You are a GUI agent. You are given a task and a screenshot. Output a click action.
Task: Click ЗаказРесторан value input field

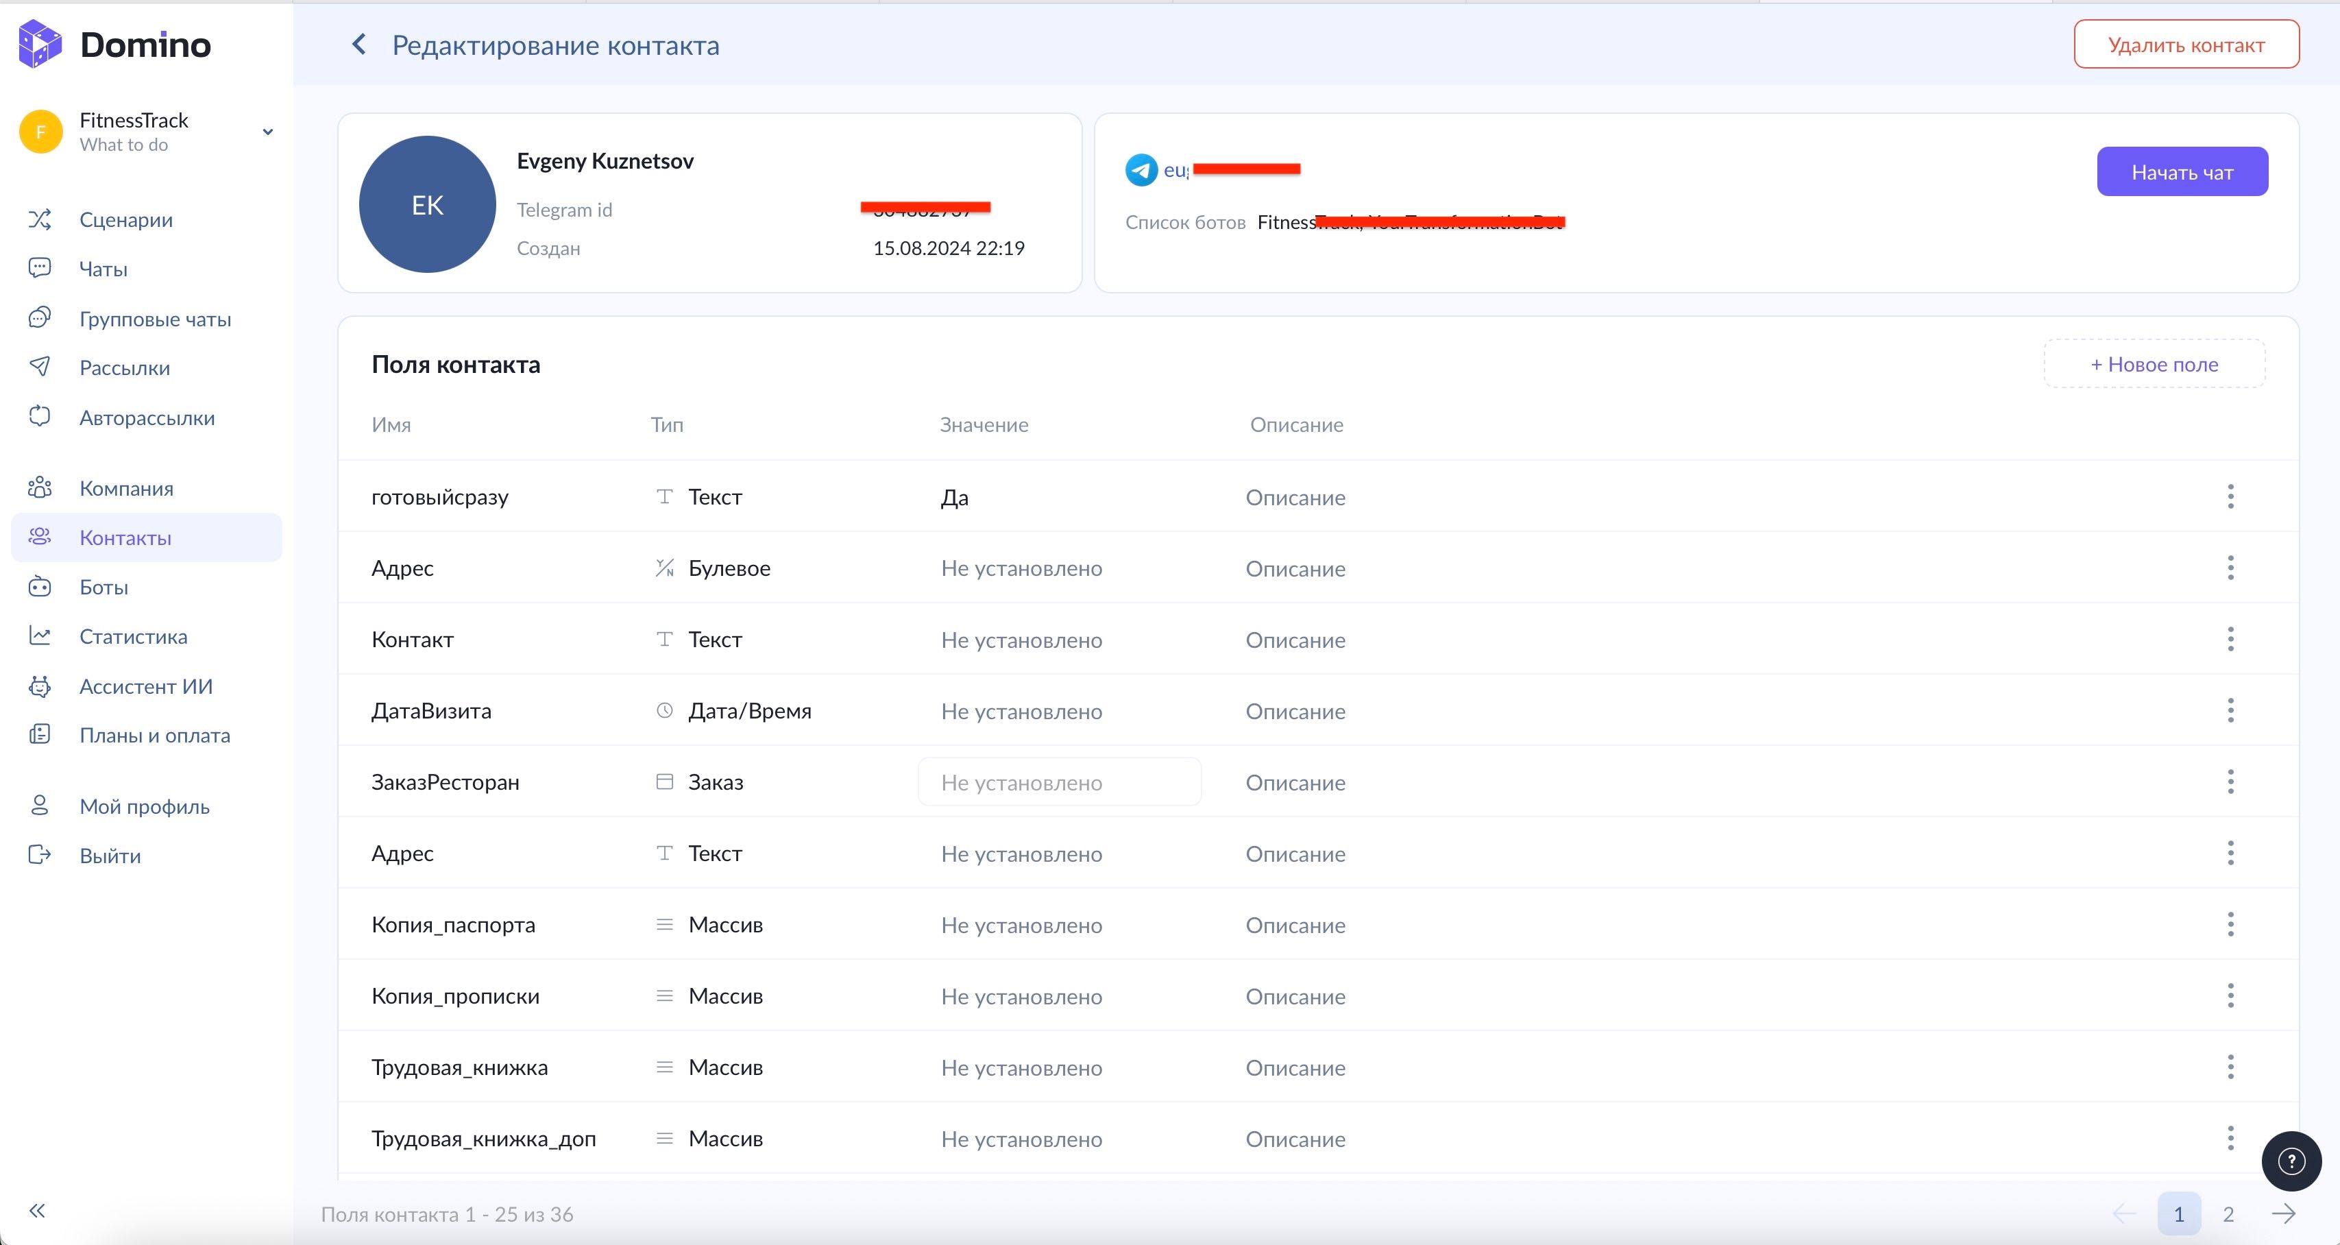1059,782
